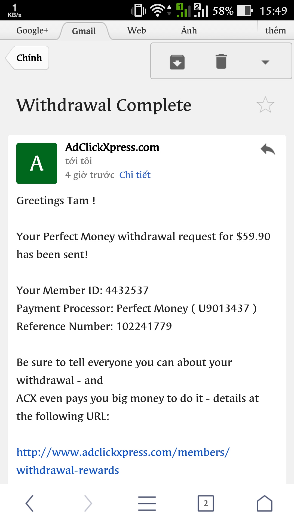Viewport: 294px width, 523px height.
Task: Open the adclickxpress withdrawal-rewards link
Action: click(123, 461)
